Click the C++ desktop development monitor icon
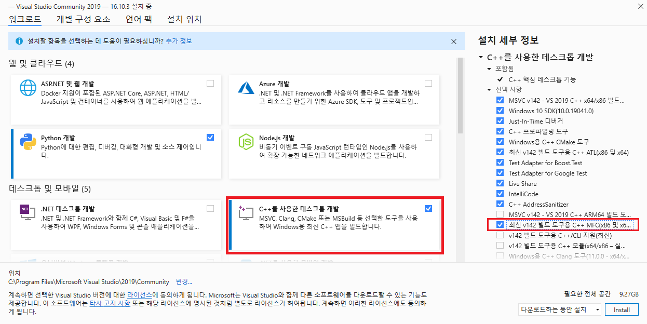 pos(246,213)
